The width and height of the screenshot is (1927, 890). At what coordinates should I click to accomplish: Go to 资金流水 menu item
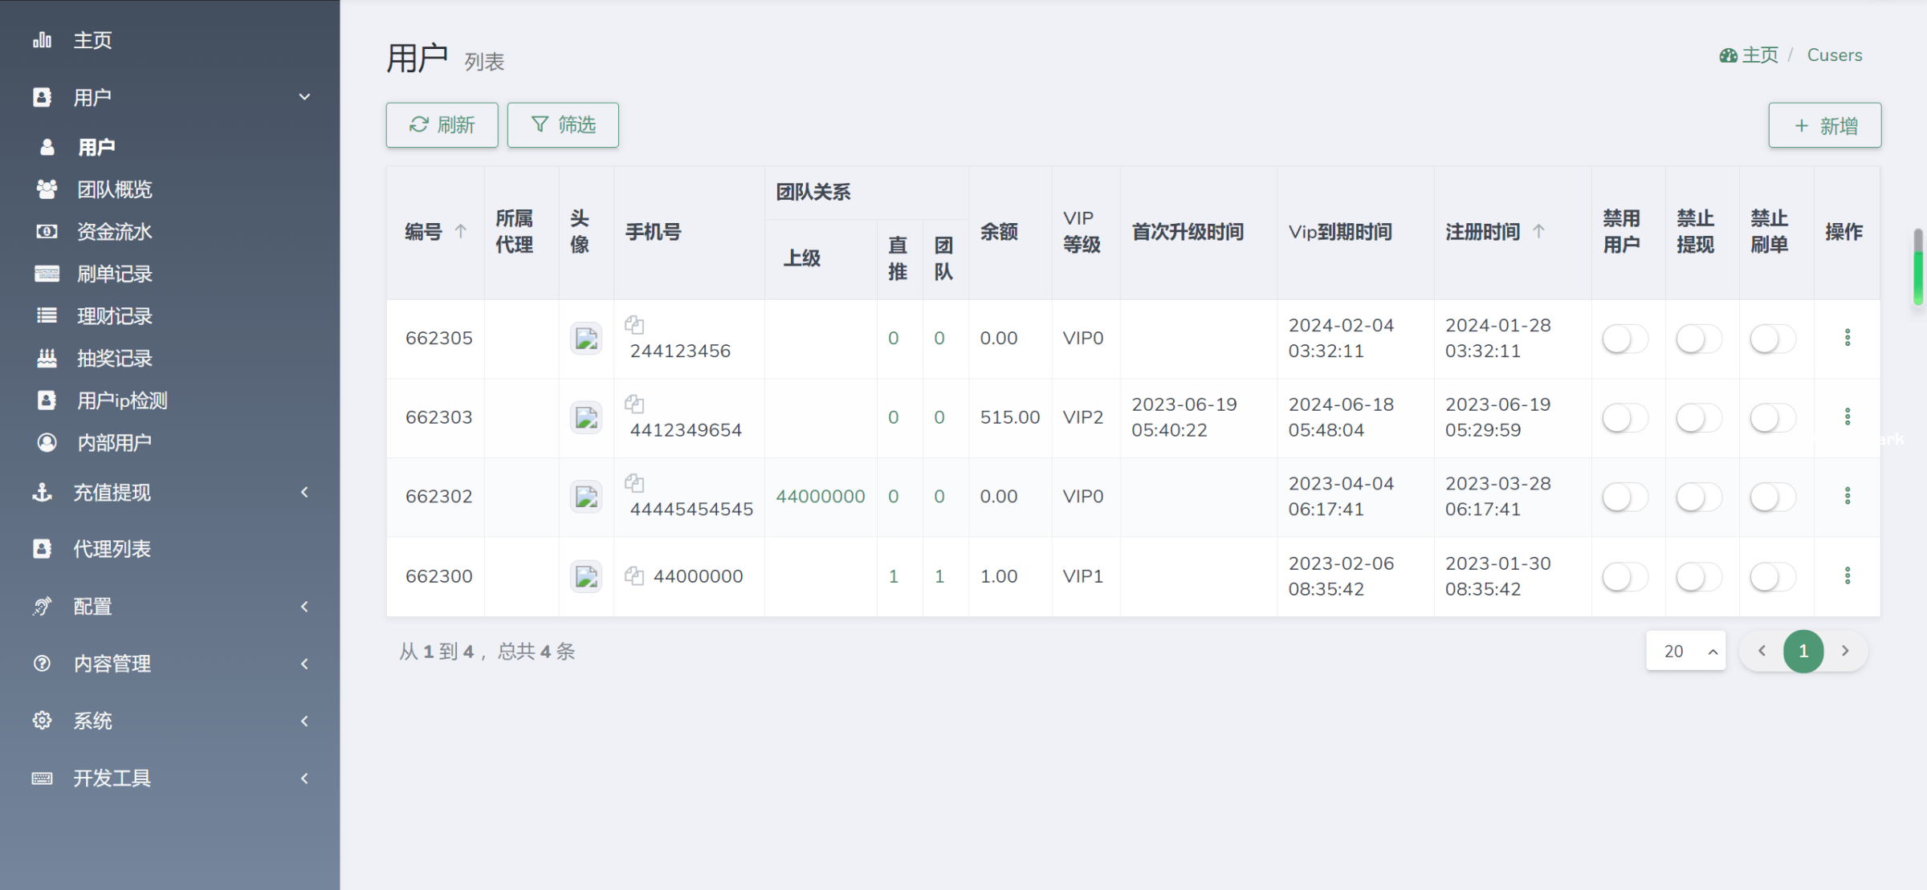pyautogui.click(x=114, y=232)
